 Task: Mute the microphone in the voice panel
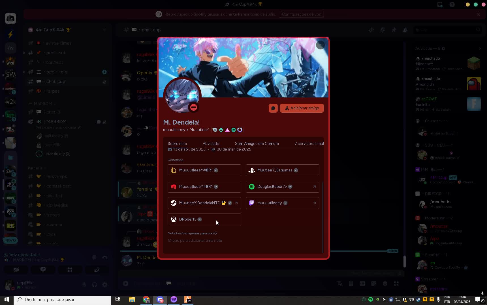coord(84,285)
